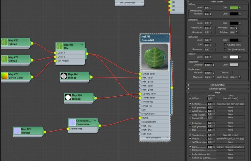Toggle the Caustics (slow) checkbox

click(225, 45)
